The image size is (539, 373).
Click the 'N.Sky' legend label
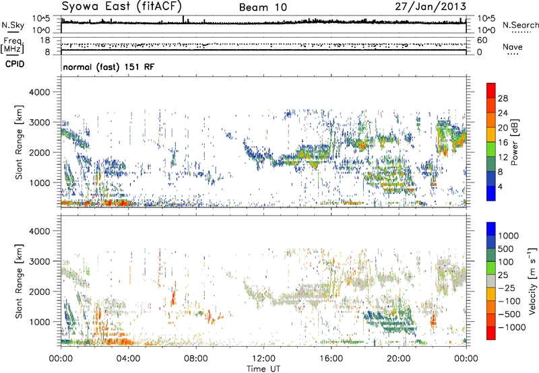pyautogui.click(x=13, y=25)
